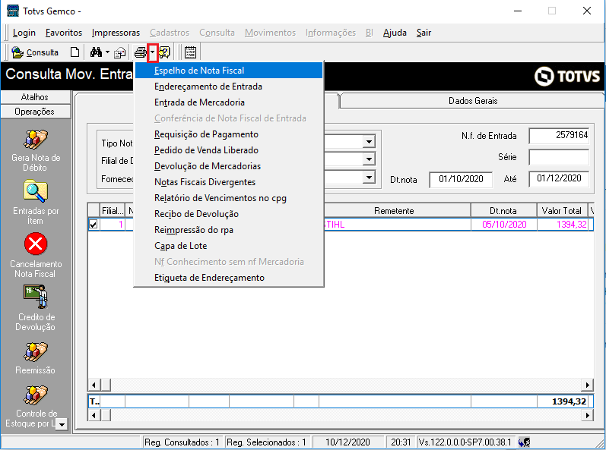Click the Dt.nota column header
The image size is (606, 450).
pos(503,211)
